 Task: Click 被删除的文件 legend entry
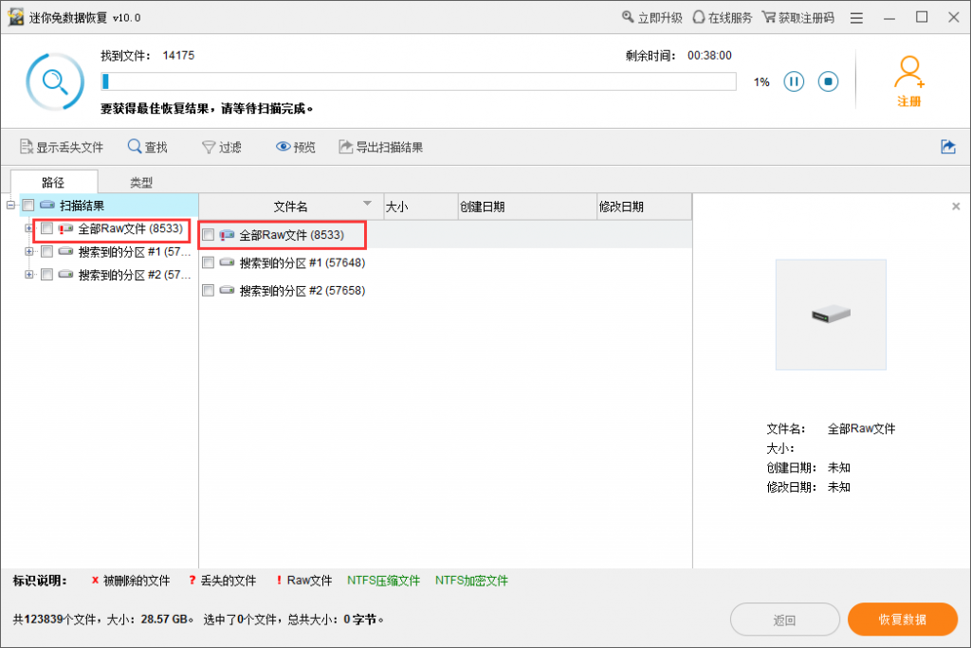tap(131, 581)
